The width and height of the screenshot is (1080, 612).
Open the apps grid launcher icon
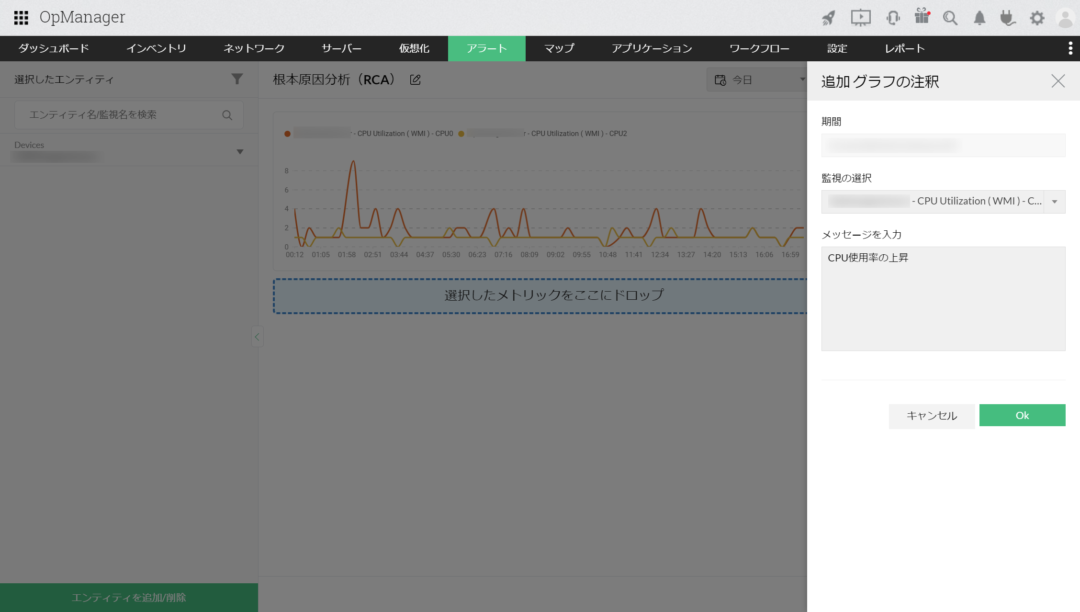pyautogui.click(x=21, y=18)
